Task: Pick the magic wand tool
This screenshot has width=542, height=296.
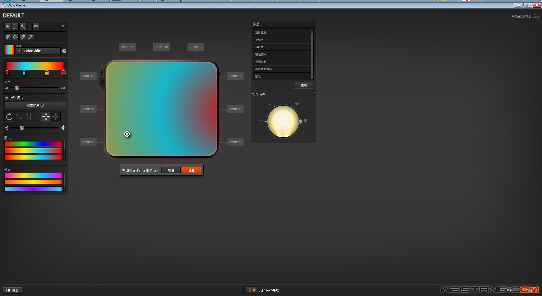Action: [23, 27]
